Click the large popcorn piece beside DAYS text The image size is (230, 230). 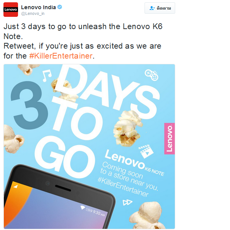[128, 129]
